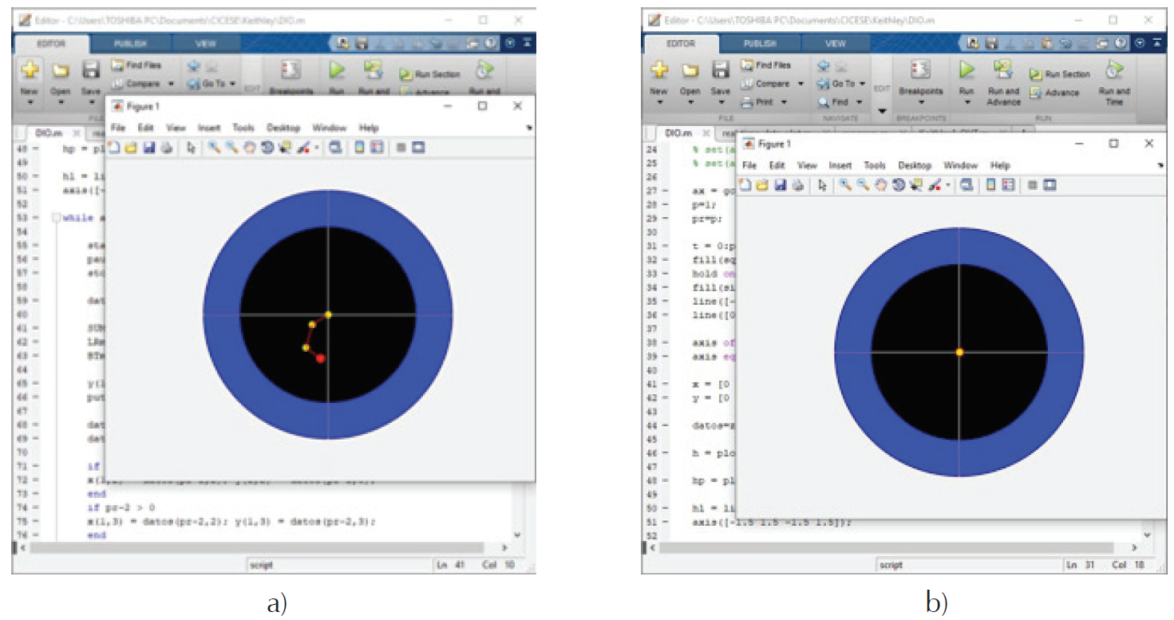Open the Insert menu in figure a
The image size is (1174, 620).
click(x=209, y=128)
